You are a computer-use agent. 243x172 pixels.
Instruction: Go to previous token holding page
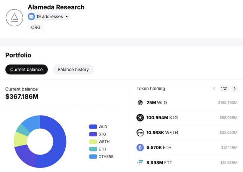[214, 89]
